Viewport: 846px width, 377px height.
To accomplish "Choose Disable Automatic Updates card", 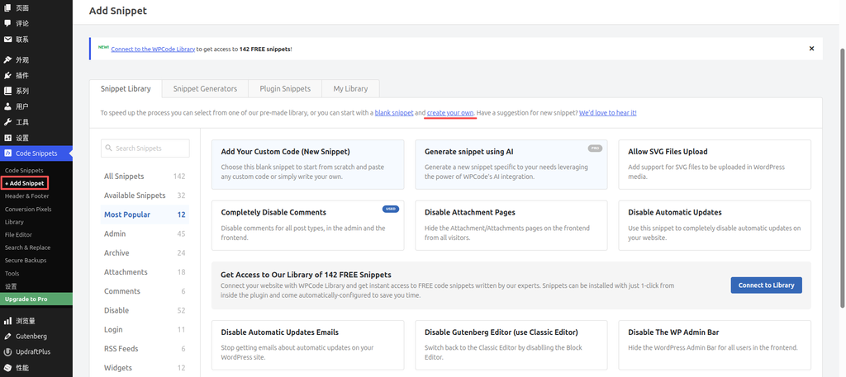I will coord(715,226).
